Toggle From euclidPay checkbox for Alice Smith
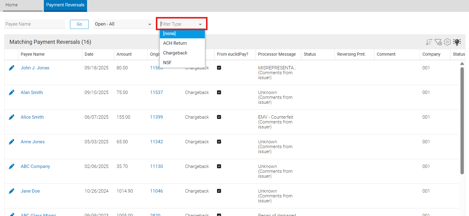The height and width of the screenshot is (216, 469). coord(219,117)
